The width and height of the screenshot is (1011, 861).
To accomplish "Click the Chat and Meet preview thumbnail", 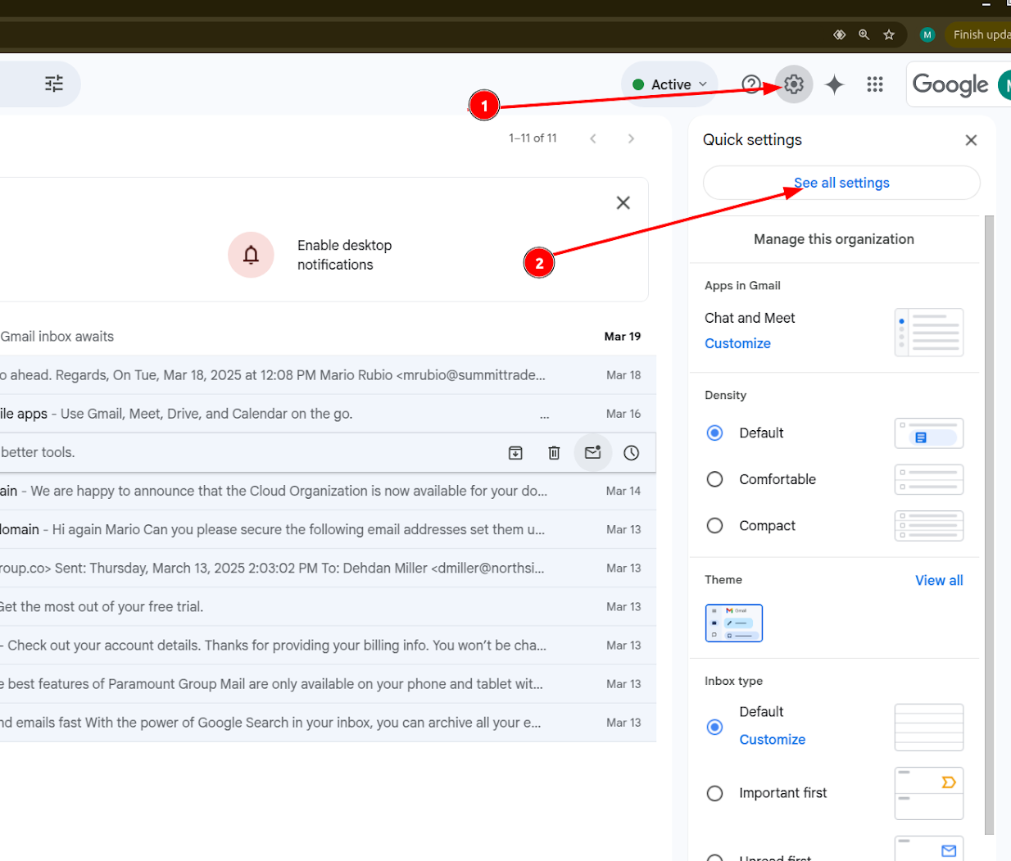I will pyautogui.click(x=929, y=333).
